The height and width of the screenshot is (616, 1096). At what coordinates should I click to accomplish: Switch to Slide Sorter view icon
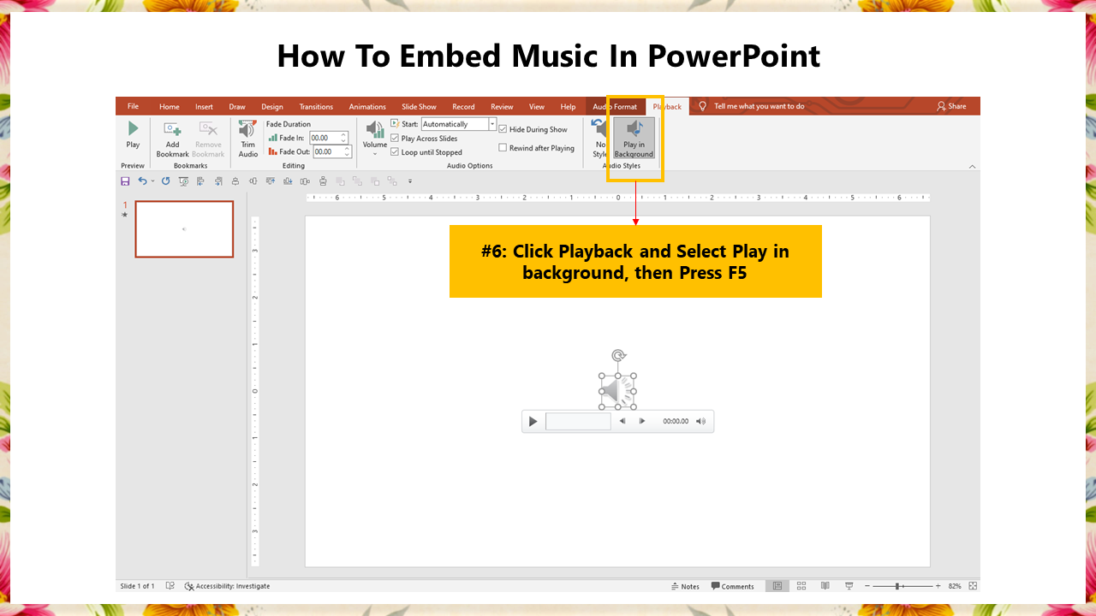pos(801,586)
